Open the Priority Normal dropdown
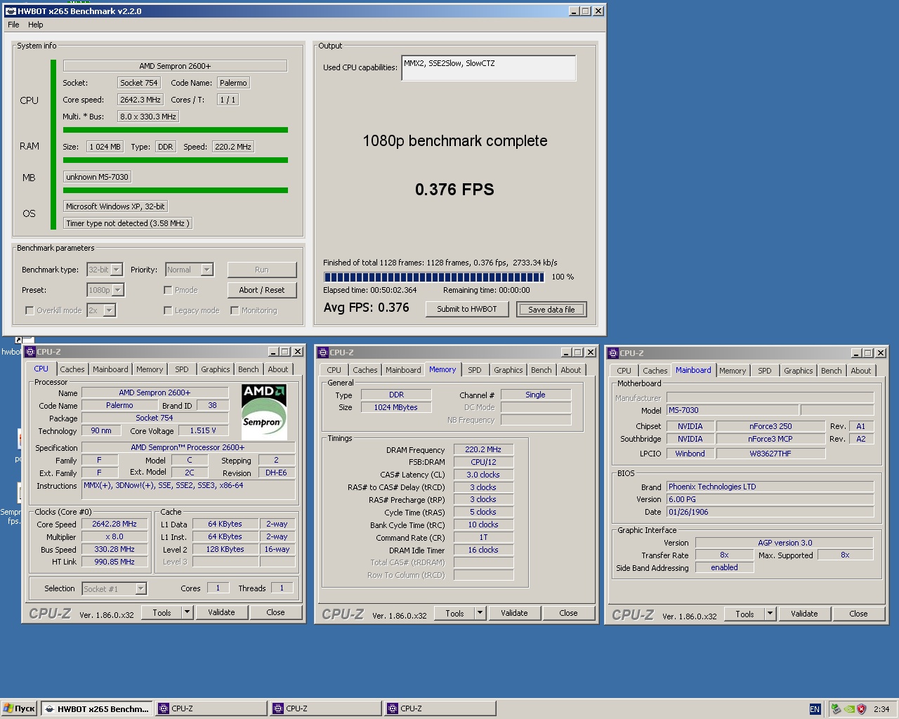The height and width of the screenshot is (719, 899). pos(206,270)
